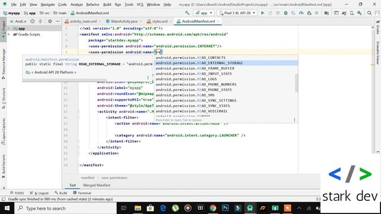Open the File menu

[14, 4]
